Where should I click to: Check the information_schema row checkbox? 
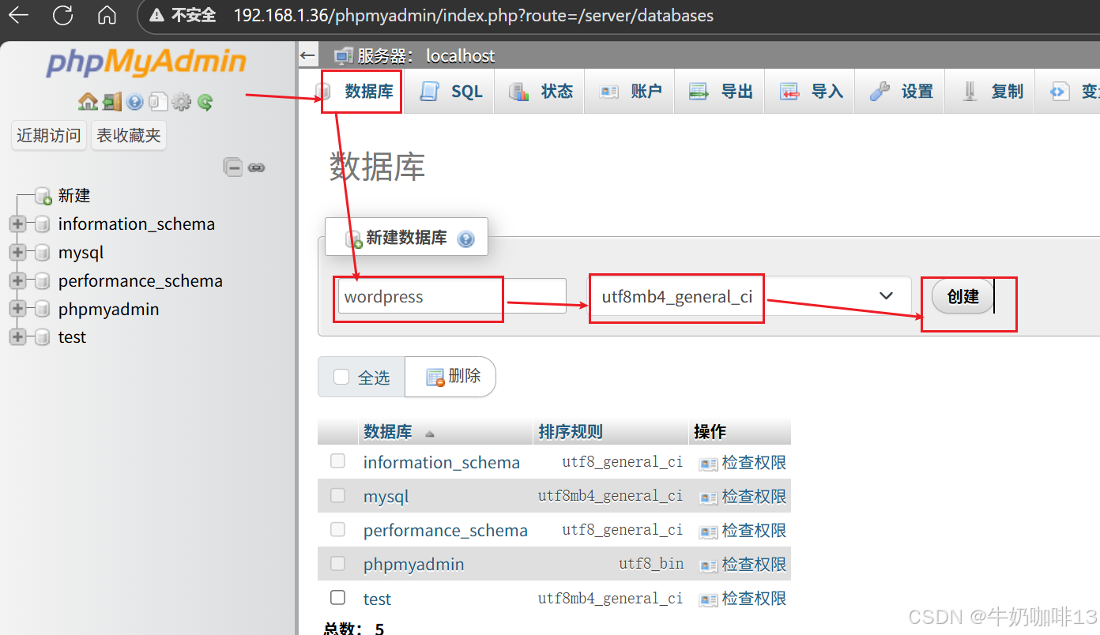coord(338,460)
